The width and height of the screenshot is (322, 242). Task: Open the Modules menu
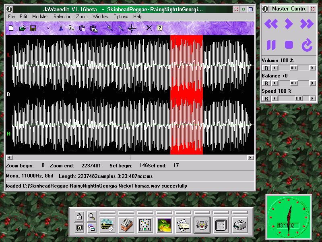(x=40, y=17)
